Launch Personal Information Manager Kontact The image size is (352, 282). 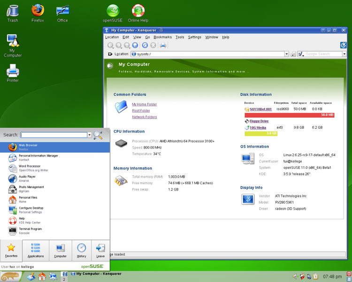pos(55,157)
